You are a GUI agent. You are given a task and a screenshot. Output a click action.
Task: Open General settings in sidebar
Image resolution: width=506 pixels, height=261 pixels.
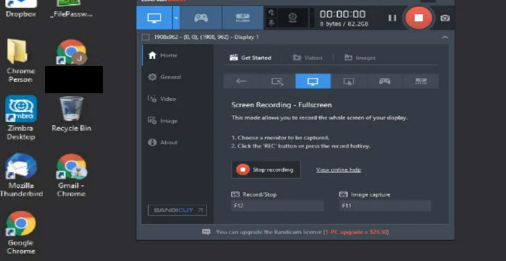(x=165, y=77)
